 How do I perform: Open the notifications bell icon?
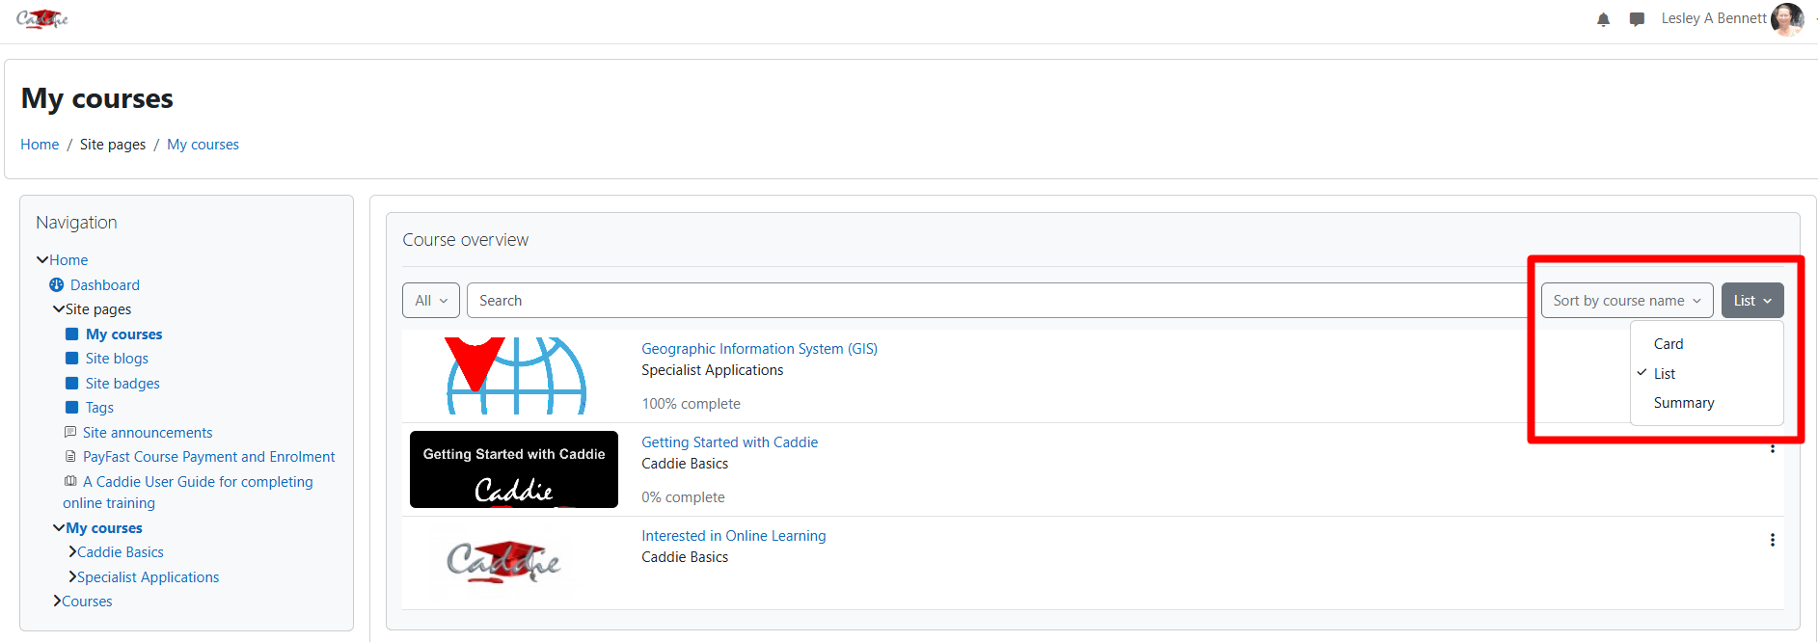pos(1603,19)
